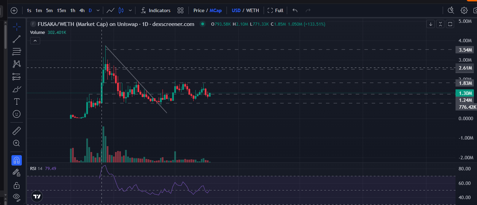The height and width of the screenshot is (205, 477).
Task: Select the patterns drawing tool
Action: [16, 64]
